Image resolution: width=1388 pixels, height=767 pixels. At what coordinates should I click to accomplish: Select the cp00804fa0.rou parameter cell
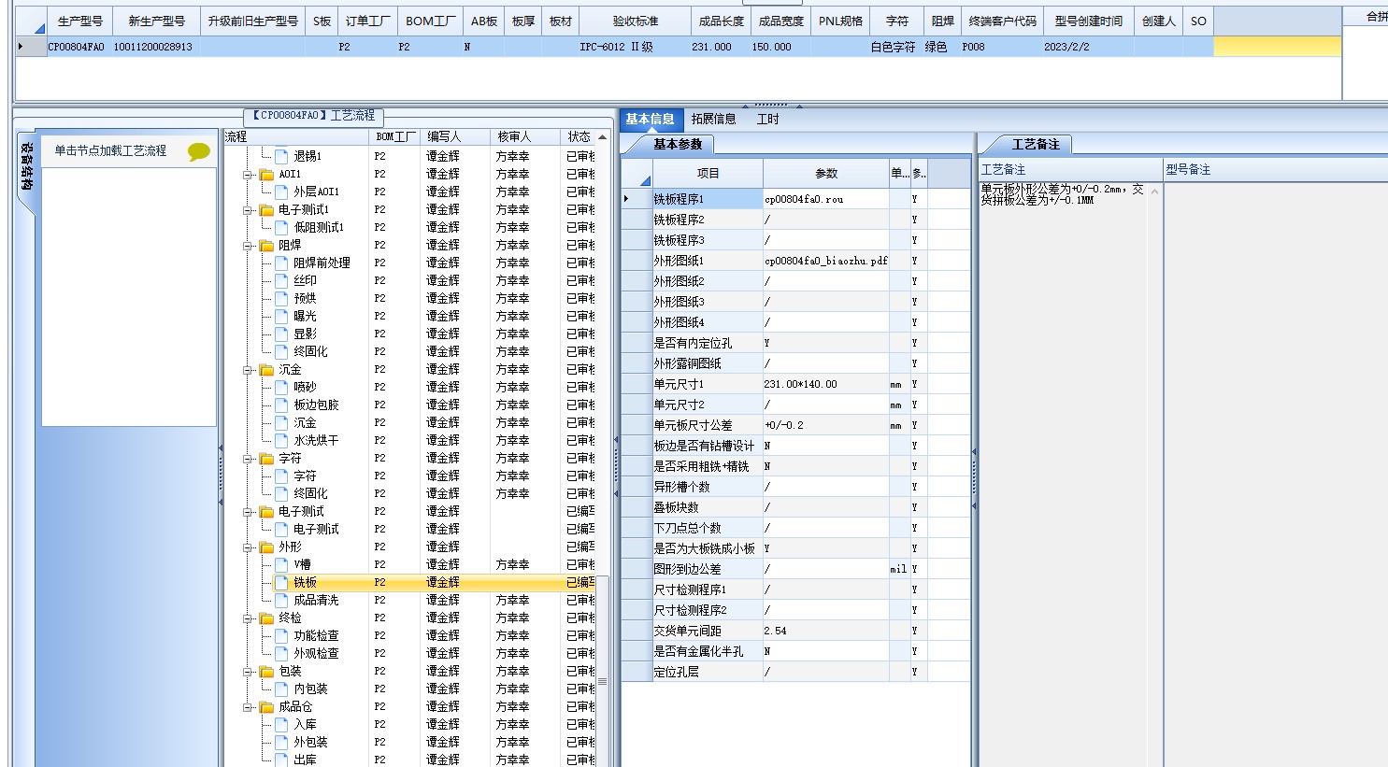[826, 199]
